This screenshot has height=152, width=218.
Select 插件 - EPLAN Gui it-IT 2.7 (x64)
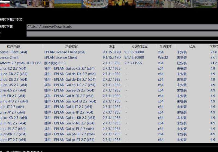pos(68,107)
